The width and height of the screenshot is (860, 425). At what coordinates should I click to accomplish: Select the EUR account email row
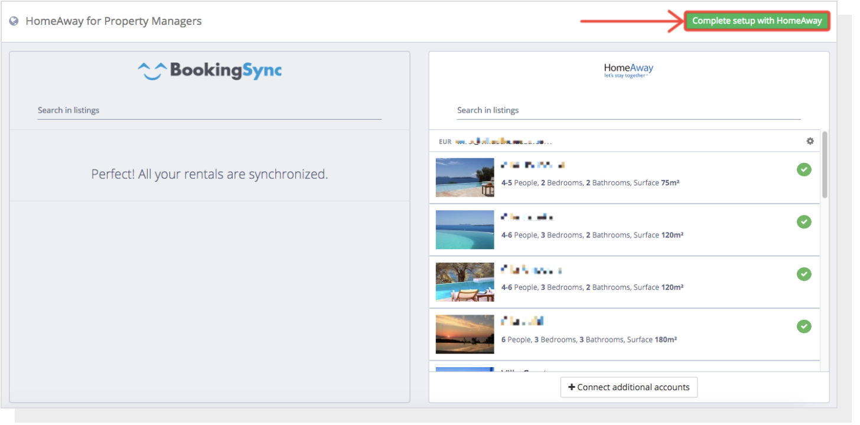(502, 141)
